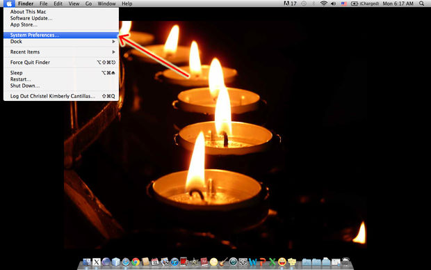Open the Trash in the Dock
431x270 pixels.
345,262
